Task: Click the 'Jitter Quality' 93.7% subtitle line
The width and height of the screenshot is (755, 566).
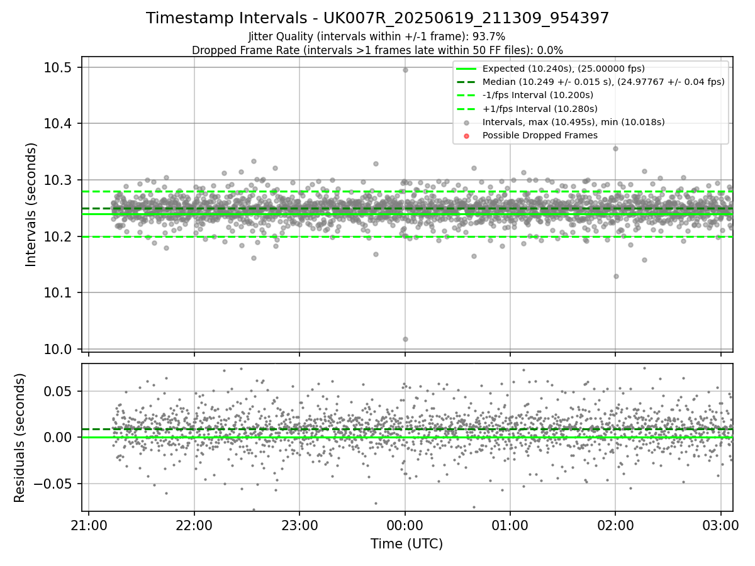Action: click(x=377, y=36)
